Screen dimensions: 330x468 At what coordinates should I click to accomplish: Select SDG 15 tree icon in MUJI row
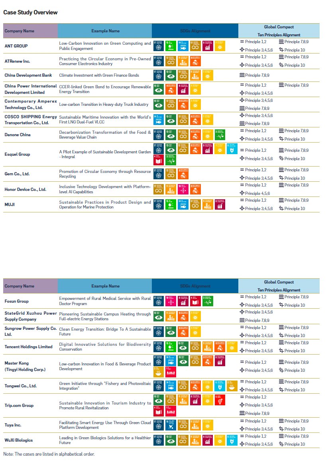(x=171, y=204)
